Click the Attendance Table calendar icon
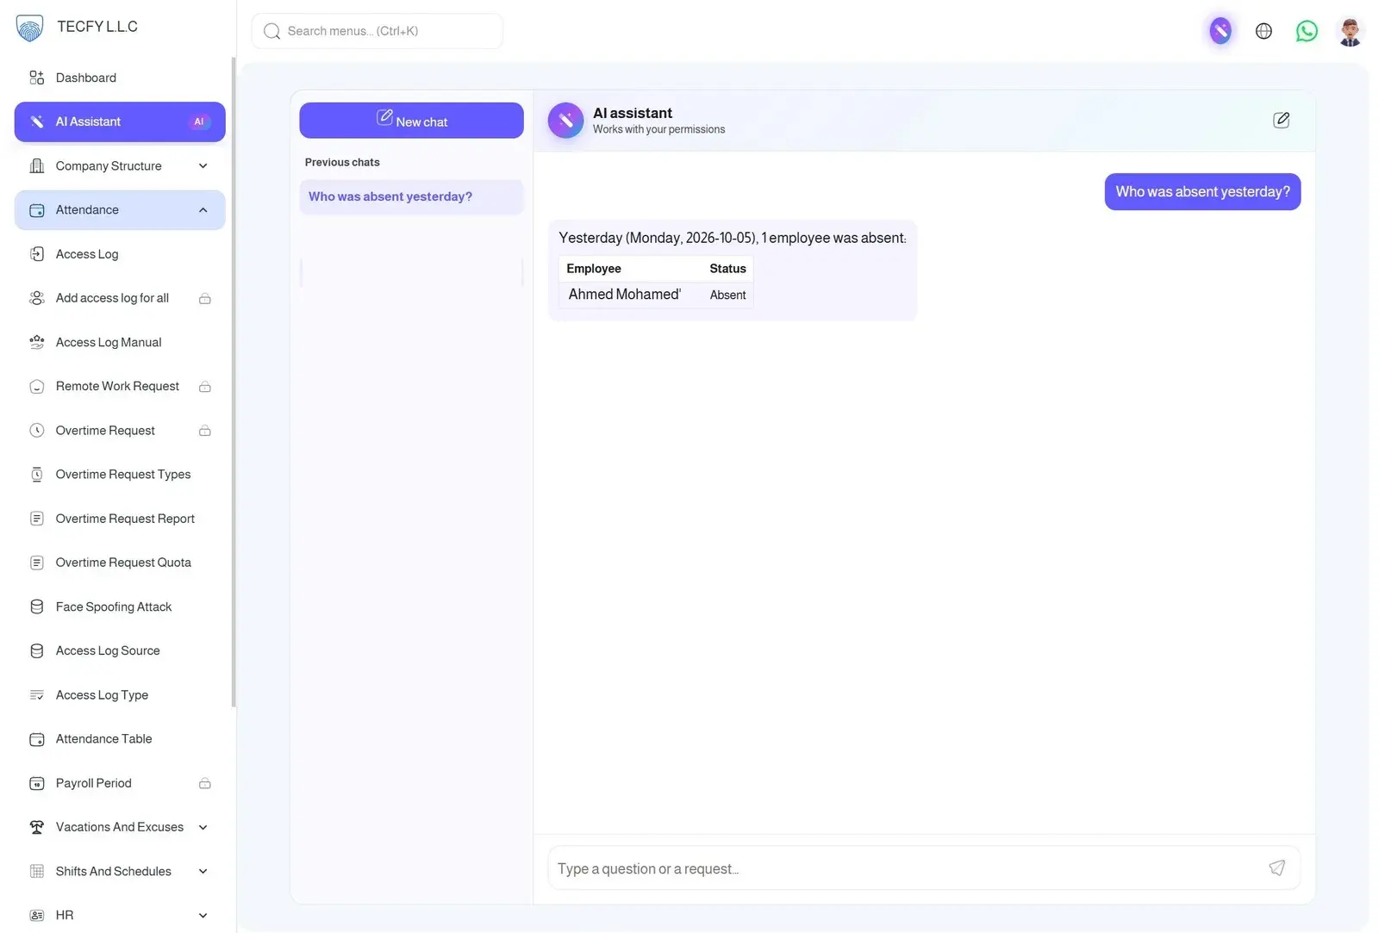The width and height of the screenshot is (1379, 933). (37, 739)
